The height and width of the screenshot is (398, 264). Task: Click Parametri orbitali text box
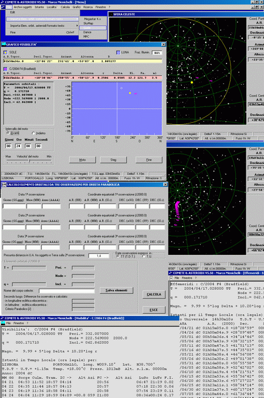[28, 103]
